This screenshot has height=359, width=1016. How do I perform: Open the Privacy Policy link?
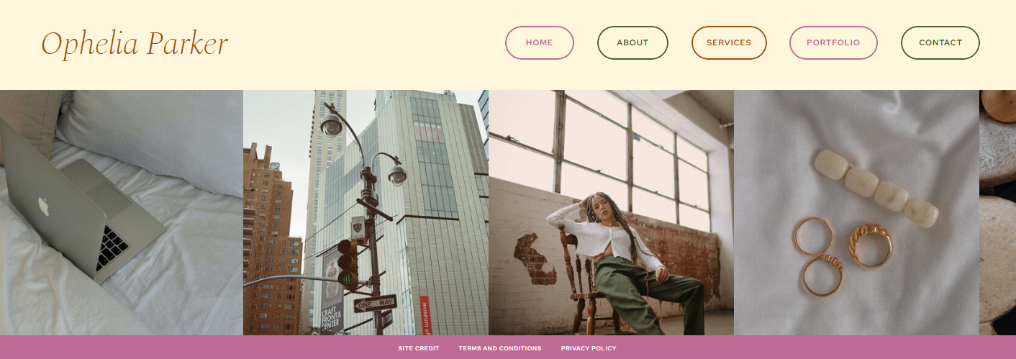589,348
